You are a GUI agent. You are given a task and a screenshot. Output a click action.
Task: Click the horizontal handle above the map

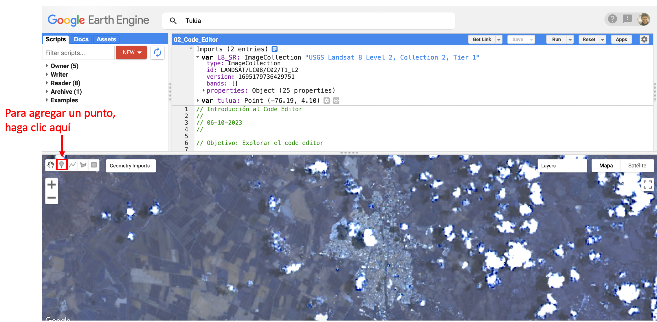[349, 153]
